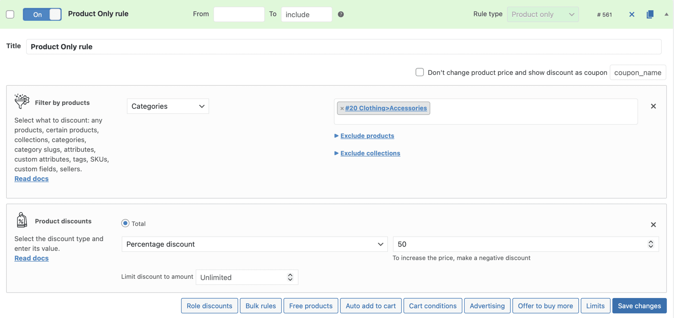Switch the Product Only rule off
The height and width of the screenshot is (318, 674).
click(x=42, y=14)
